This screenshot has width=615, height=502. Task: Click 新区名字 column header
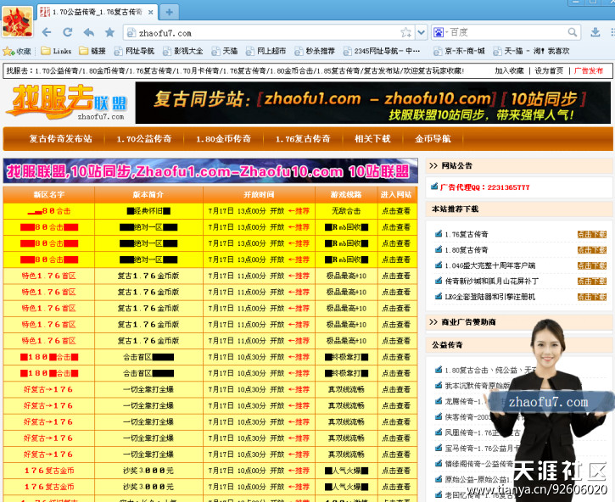coord(48,194)
